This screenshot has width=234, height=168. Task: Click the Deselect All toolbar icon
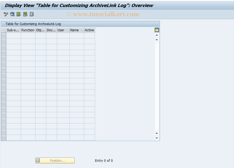tap(32, 14)
